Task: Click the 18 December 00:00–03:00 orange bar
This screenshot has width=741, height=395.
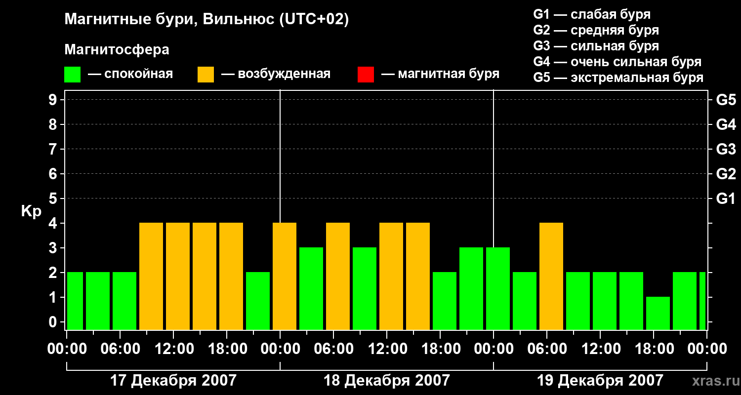Action: 285,276
